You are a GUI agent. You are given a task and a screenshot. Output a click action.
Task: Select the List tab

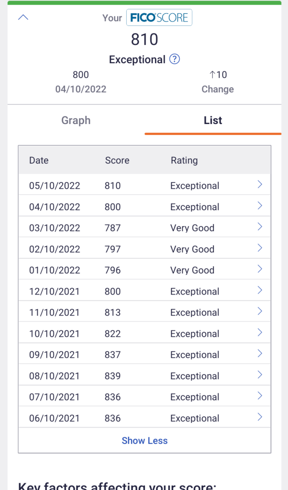coord(213,120)
